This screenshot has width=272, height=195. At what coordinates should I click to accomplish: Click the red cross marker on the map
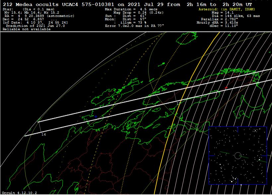coord(226,88)
